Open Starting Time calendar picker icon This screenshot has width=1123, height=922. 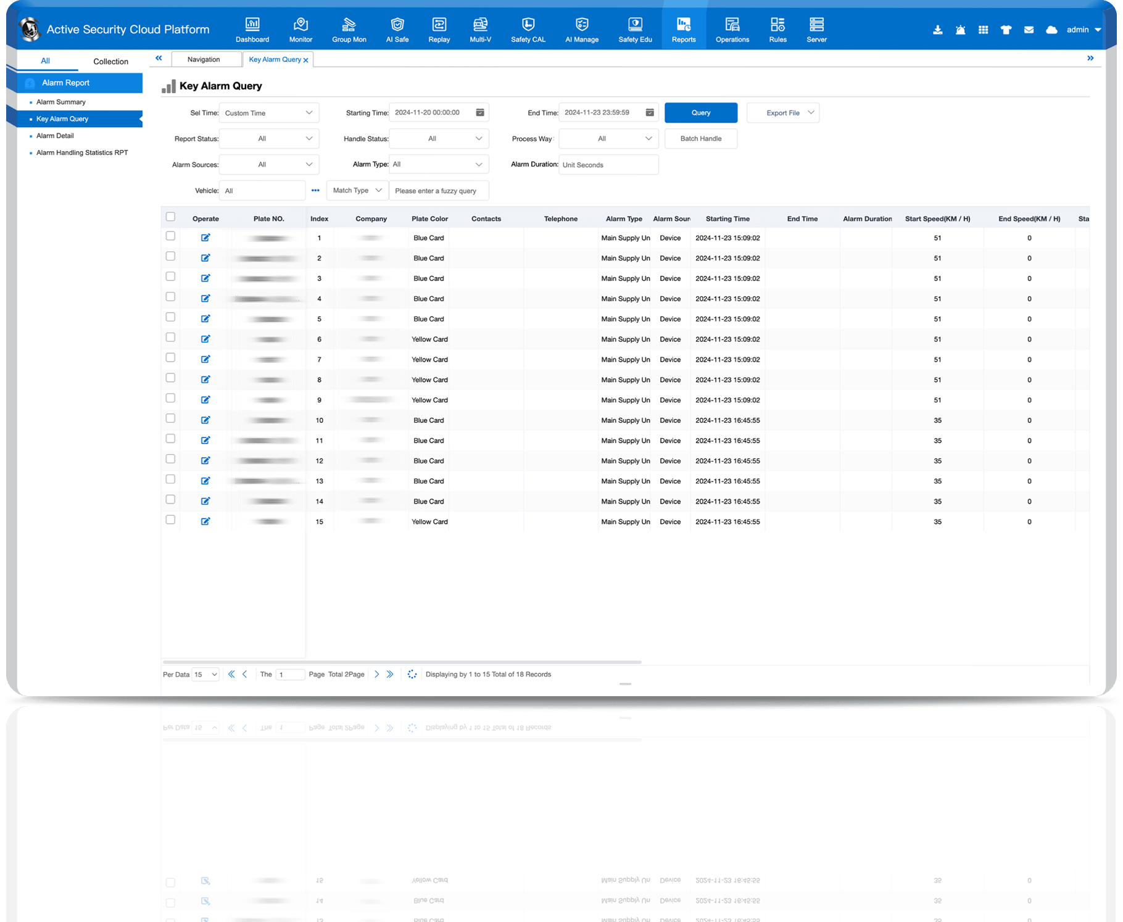(479, 112)
